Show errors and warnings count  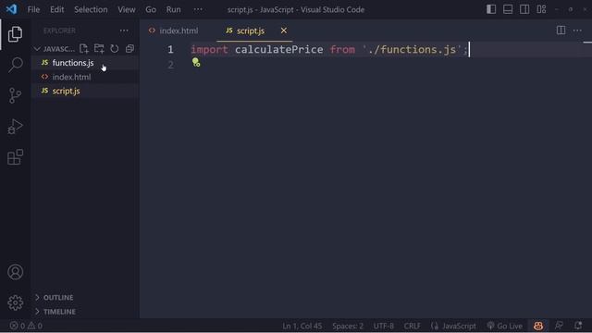pos(26,326)
